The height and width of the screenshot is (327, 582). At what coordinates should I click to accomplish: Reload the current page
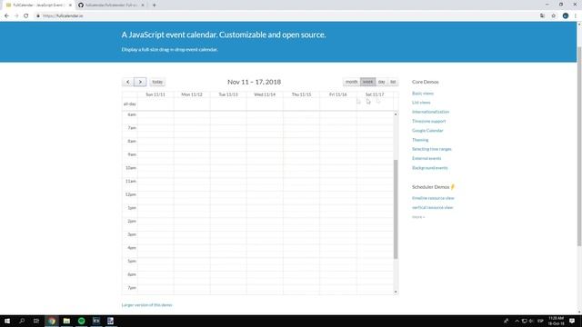(x=26, y=16)
